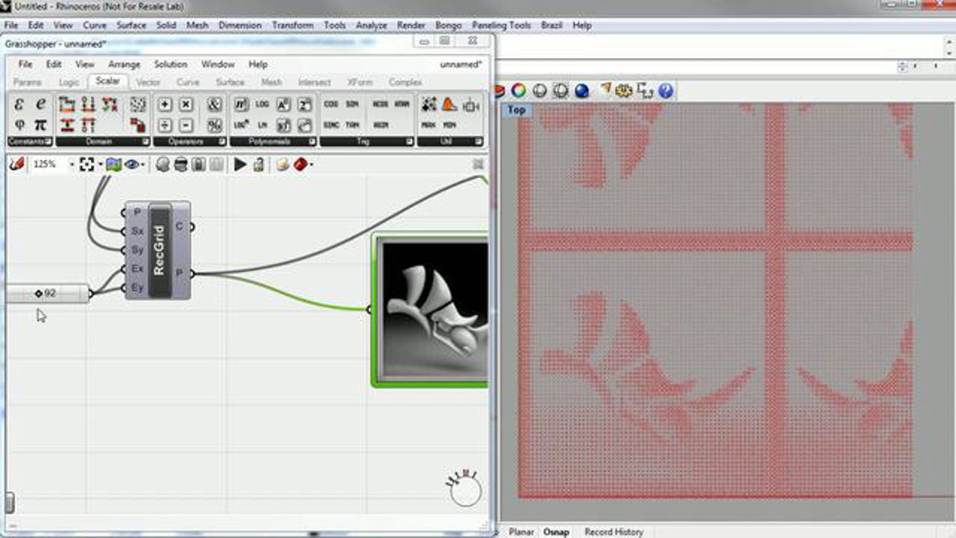Choose the TAN trig component
Screen dimensions: 956x538
pyautogui.click(x=352, y=125)
